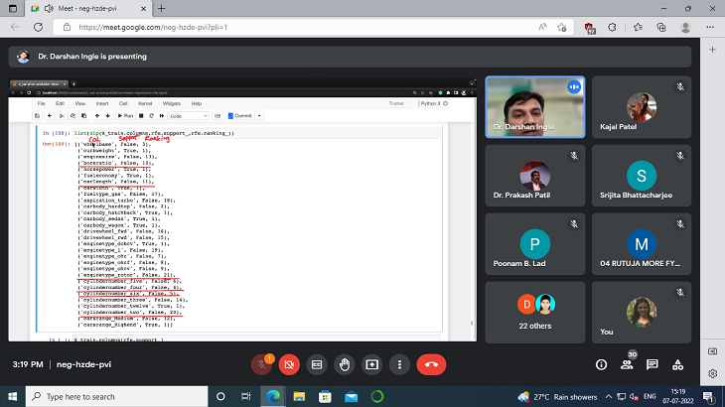Viewport: 725px width, 407px height.
Task: Turn on the camera
Action: coord(290,364)
